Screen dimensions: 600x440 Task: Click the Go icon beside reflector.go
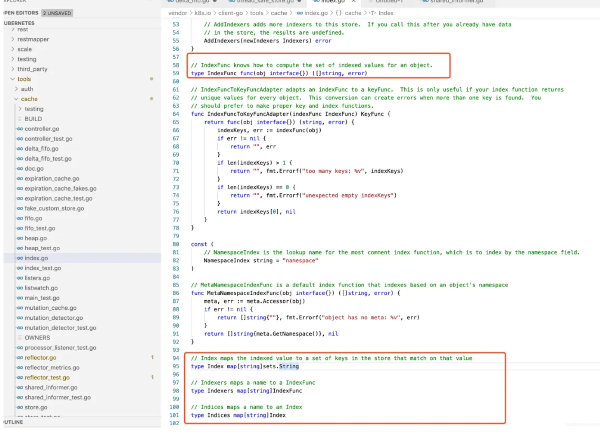[20, 358]
